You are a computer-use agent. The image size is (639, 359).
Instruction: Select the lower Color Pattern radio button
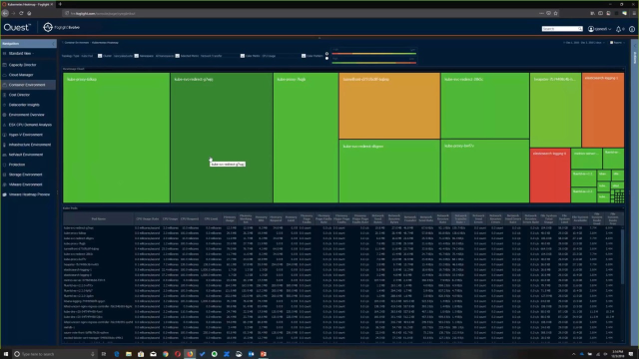tap(326, 59)
